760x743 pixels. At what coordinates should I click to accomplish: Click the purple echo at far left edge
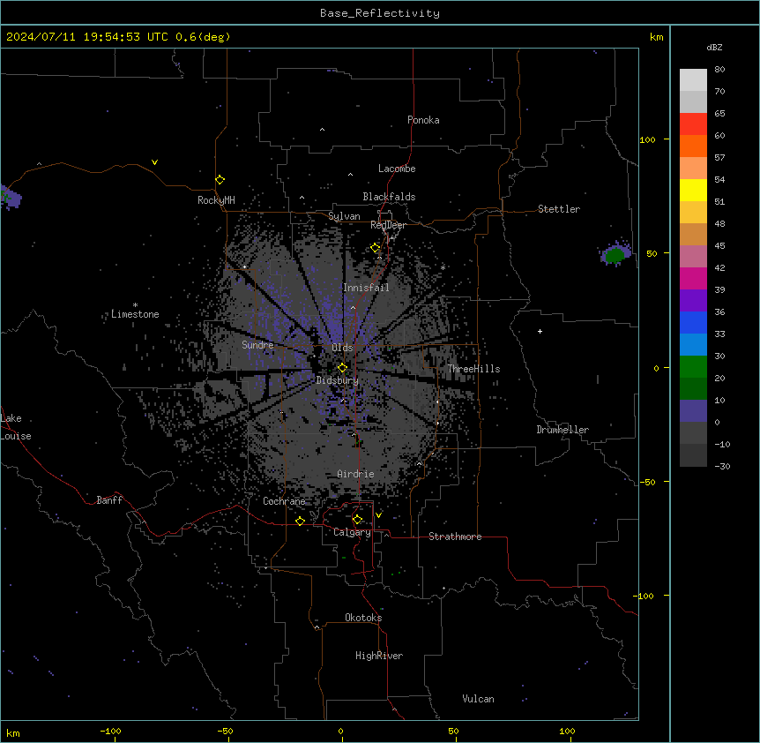(10, 197)
